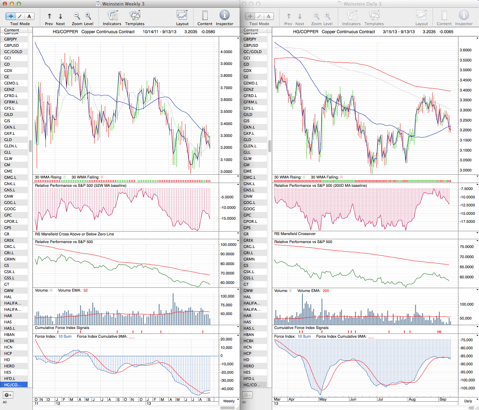Click GDX symbol in Daily window list
Screen dimensions: 479x410
point(247,71)
